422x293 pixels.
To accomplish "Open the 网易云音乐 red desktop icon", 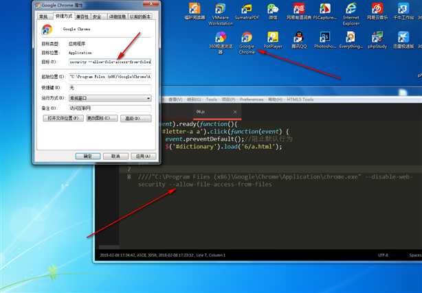I will pyautogui.click(x=377, y=12).
